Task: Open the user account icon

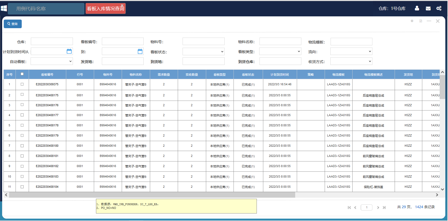Action: tap(417, 8)
